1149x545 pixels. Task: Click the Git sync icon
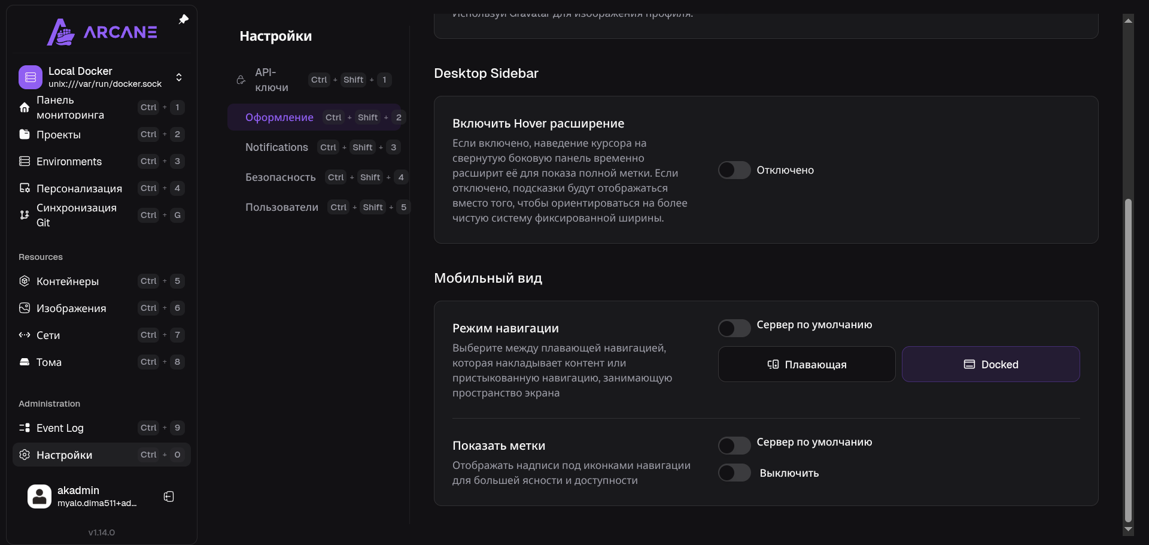pyautogui.click(x=25, y=215)
